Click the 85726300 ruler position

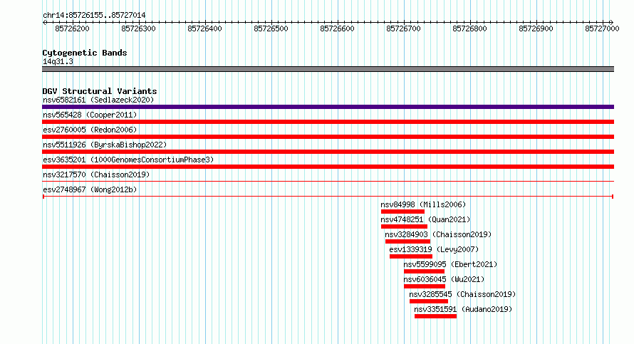[x=139, y=28]
